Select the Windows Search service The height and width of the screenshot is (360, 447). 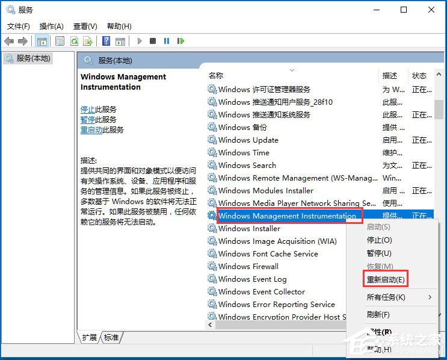click(247, 165)
